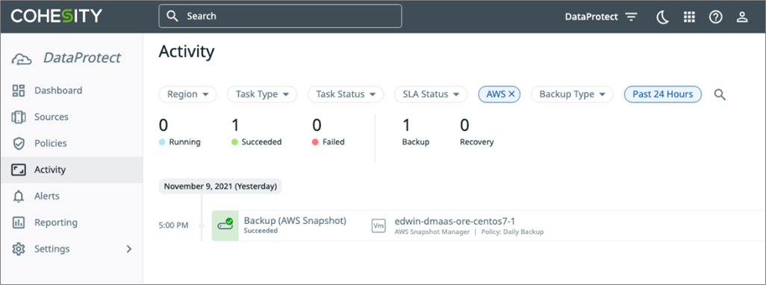Screen dimensions: 766x285
Task: Expand the Settings submenu chevron
Action: [x=129, y=249]
